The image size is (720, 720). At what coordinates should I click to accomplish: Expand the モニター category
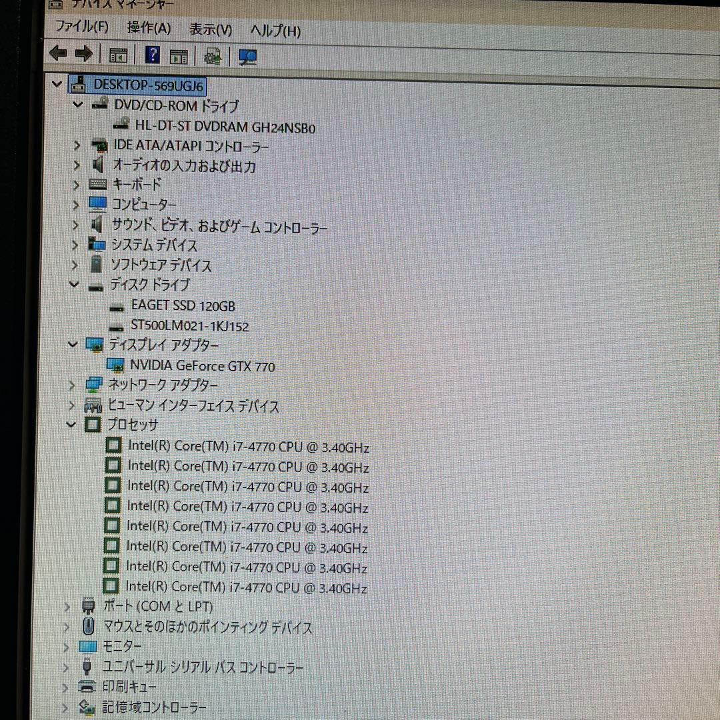coord(66,647)
